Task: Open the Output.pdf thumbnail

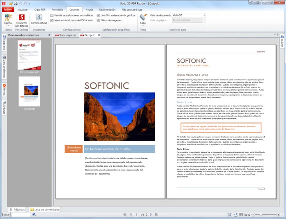Action: (x=29, y=92)
